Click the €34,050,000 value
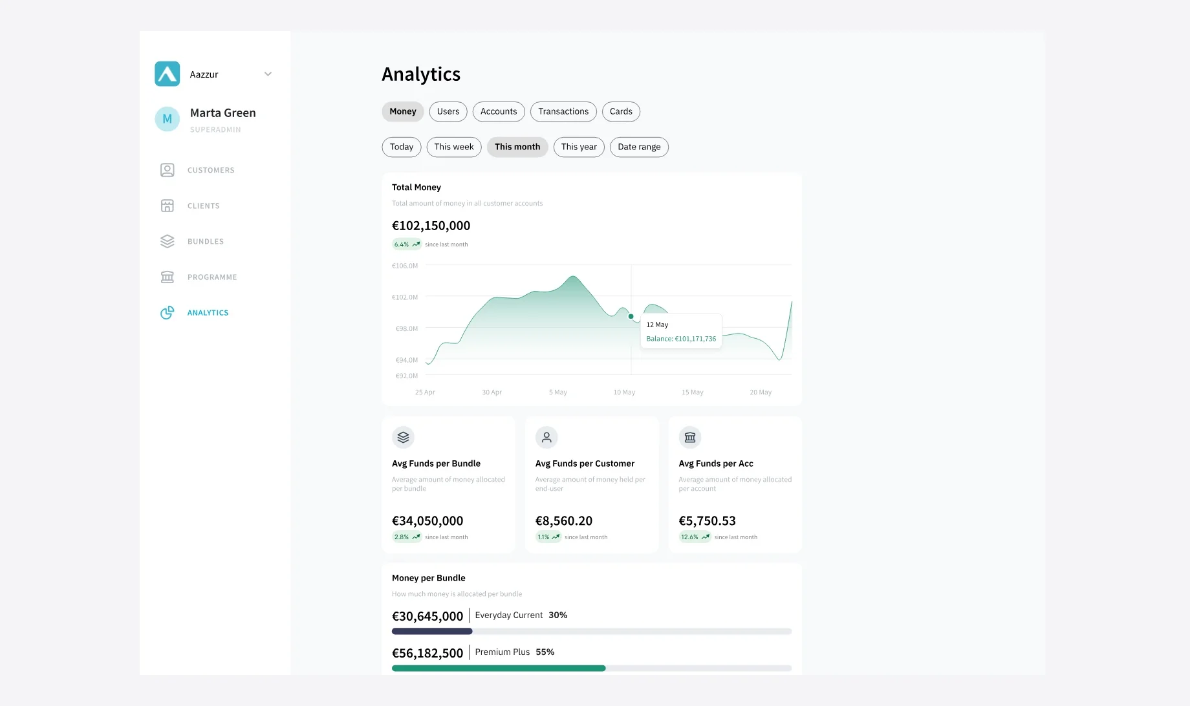Image resolution: width=1190 pixels, height=706 pixels. click(x=427, y=520)
